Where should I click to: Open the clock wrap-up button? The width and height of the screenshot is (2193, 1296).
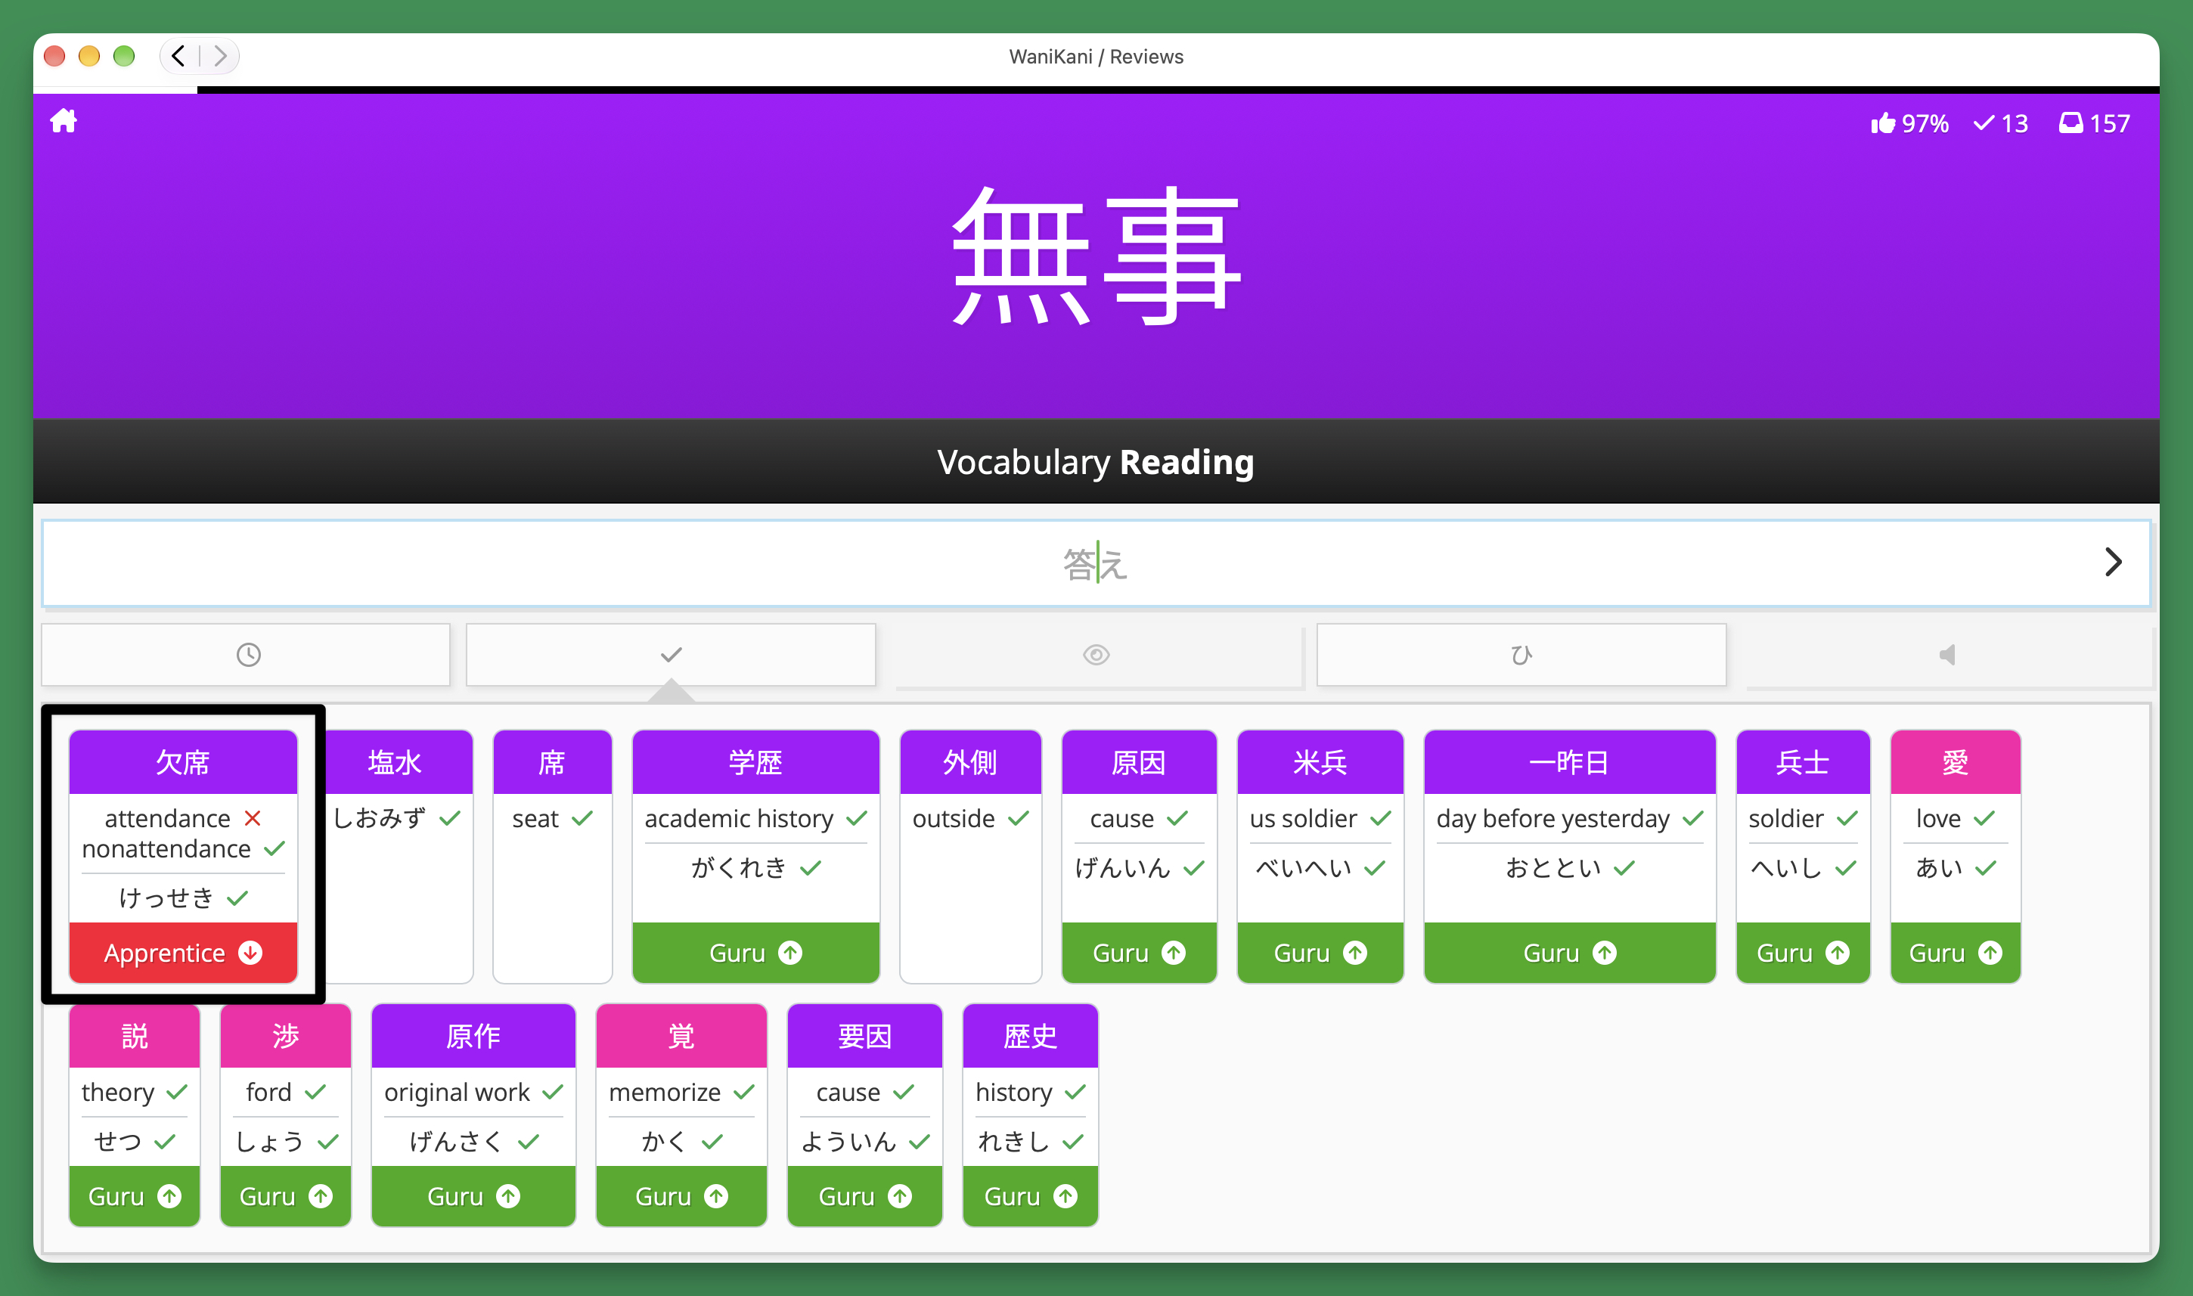point(247,655)
